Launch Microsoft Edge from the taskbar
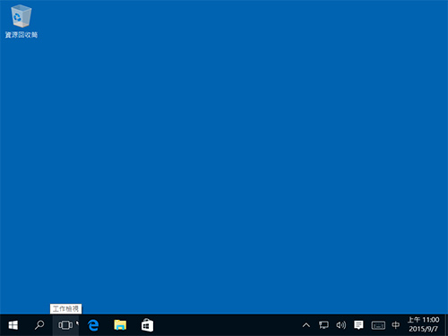448x336 pixels. [x=93, y=325]
